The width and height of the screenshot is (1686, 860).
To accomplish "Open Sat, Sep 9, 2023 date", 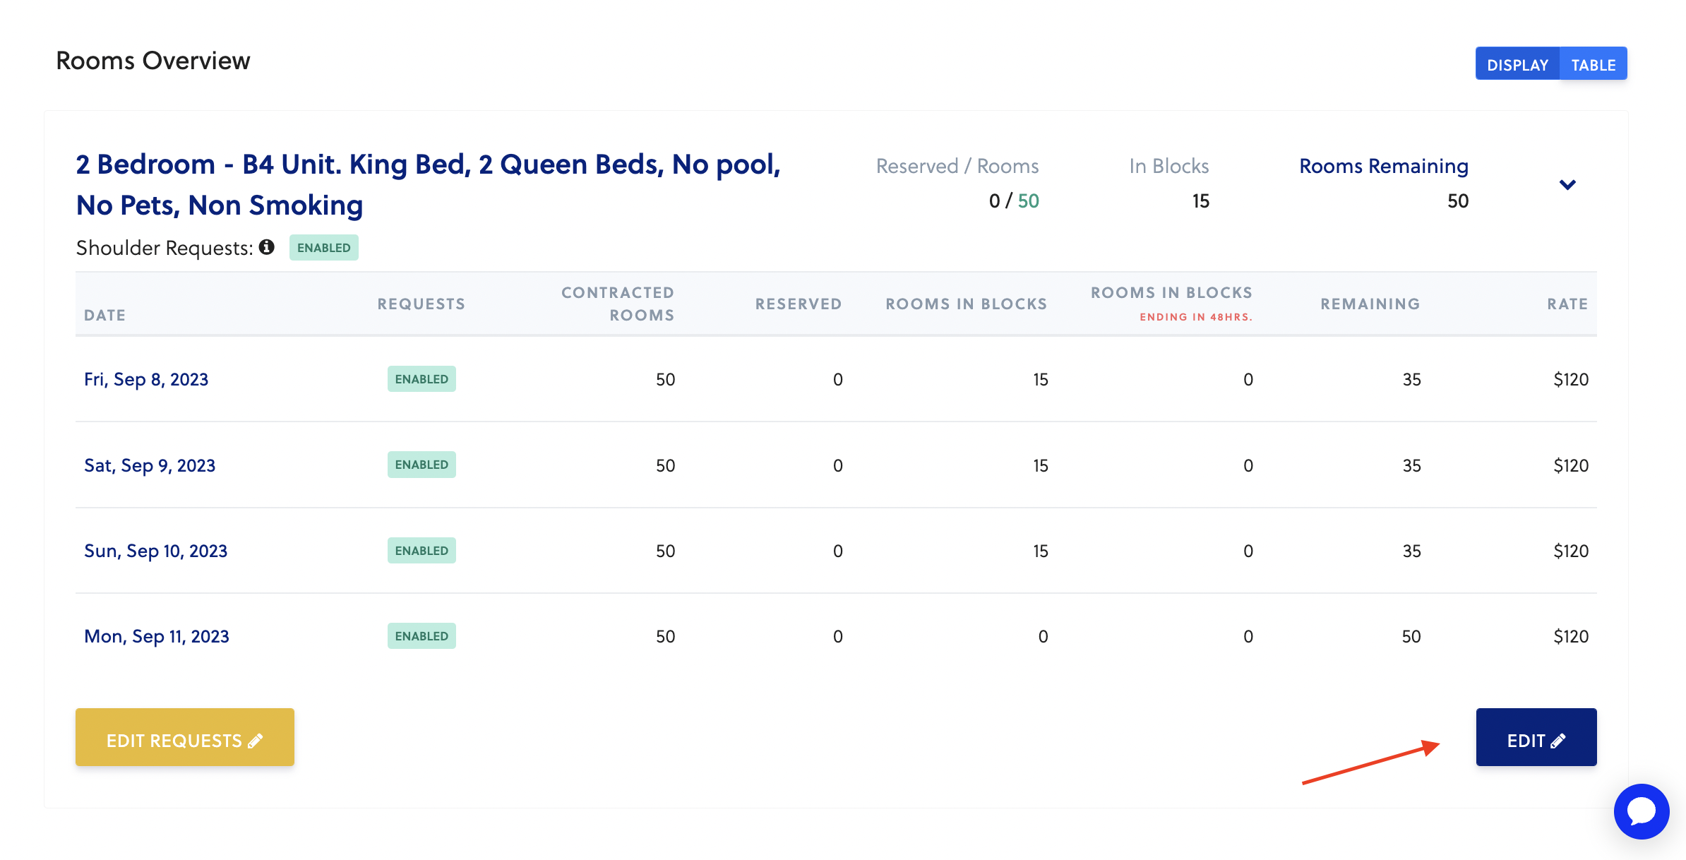I will click(150, 465).
